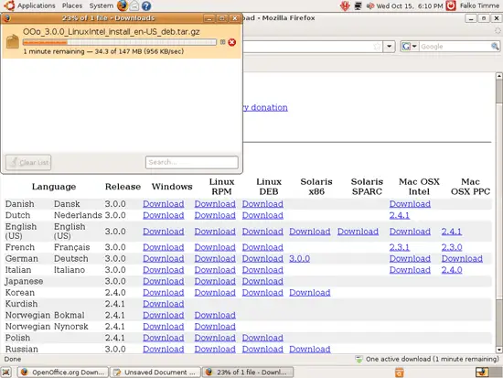Click the Show Desktop icon in taskbar
Screen dimensions: 503x378
coord(5,373)
